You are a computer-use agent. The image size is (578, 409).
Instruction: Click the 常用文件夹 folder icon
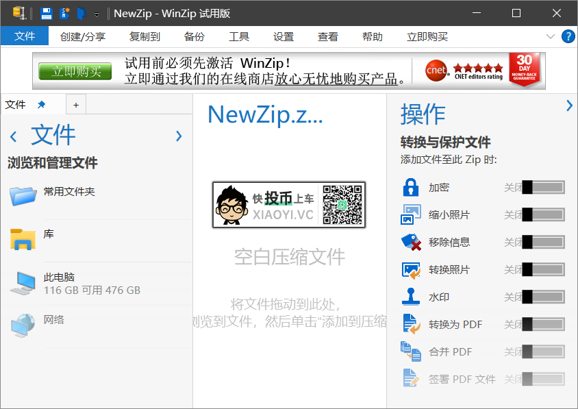[23, 195]
